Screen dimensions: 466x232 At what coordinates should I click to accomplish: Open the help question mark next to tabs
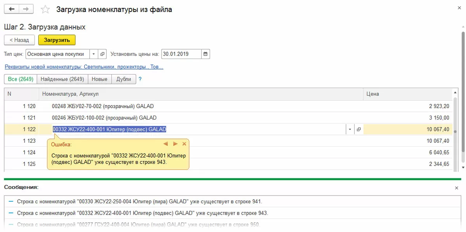tap(140, 79)
